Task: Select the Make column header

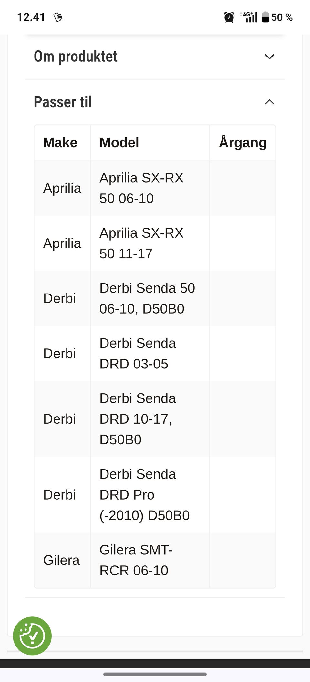Action: [60, 142]
